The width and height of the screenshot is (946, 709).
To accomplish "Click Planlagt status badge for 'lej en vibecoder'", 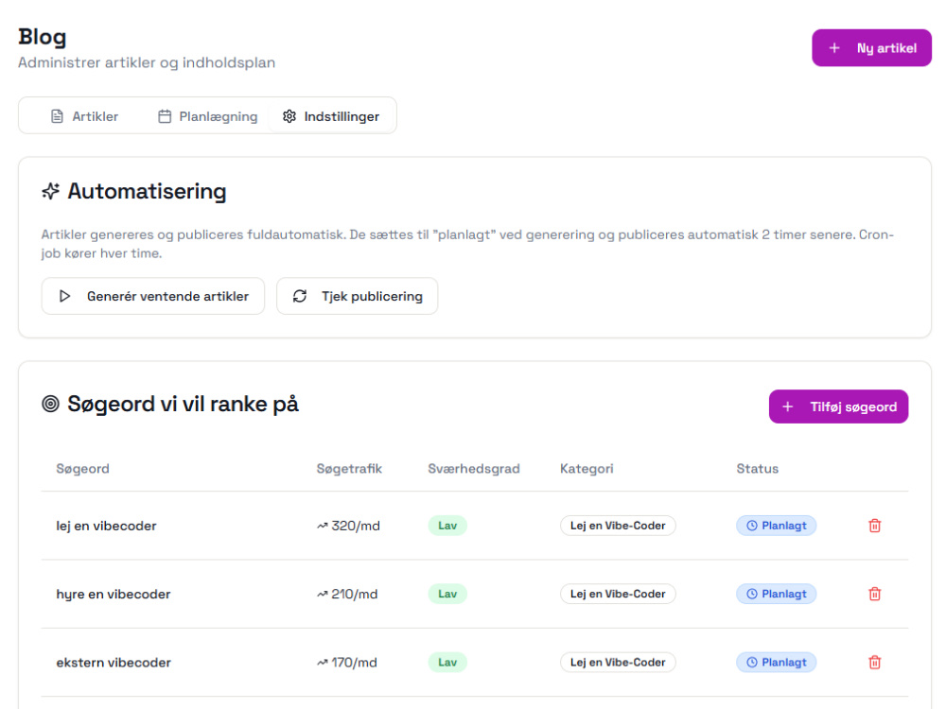I will coord(776,526).
